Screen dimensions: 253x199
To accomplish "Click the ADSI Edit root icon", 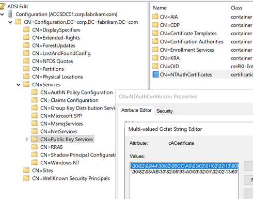I will point(2,6).
